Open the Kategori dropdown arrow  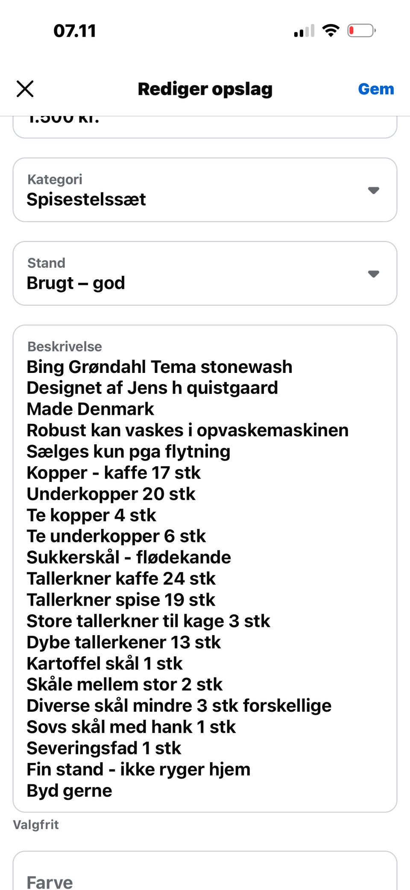(373, 190)
